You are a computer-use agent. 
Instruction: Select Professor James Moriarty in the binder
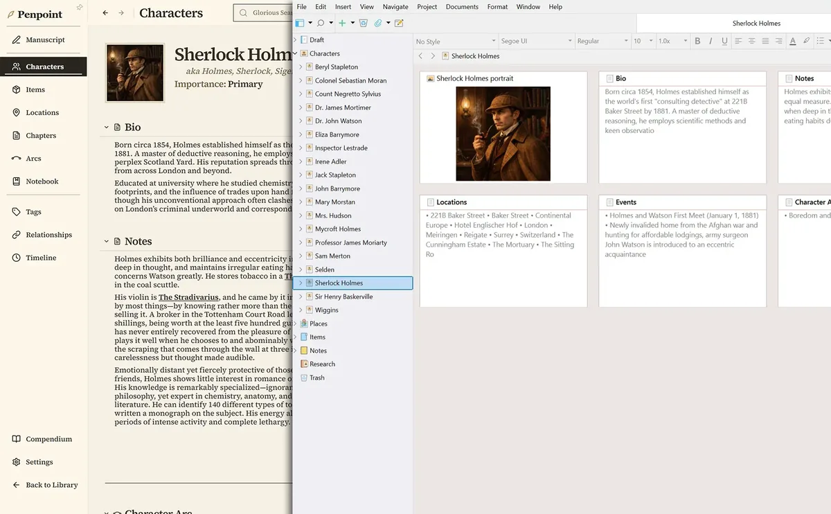coord(350,242)
